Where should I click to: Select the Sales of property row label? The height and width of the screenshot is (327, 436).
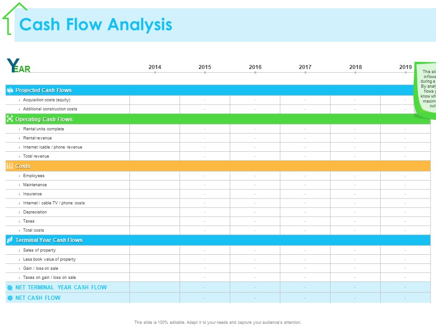click(40, 250)
